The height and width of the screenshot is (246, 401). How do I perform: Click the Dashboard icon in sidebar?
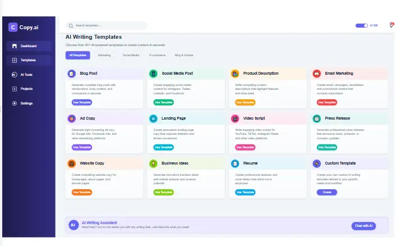click(x=15, y=46)
